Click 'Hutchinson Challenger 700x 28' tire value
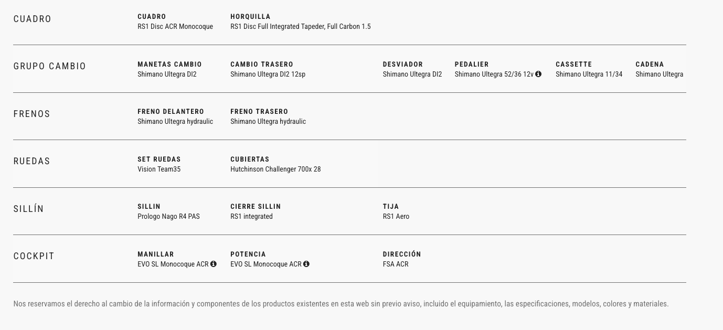The image size is (723, 330). click(275, 169)
